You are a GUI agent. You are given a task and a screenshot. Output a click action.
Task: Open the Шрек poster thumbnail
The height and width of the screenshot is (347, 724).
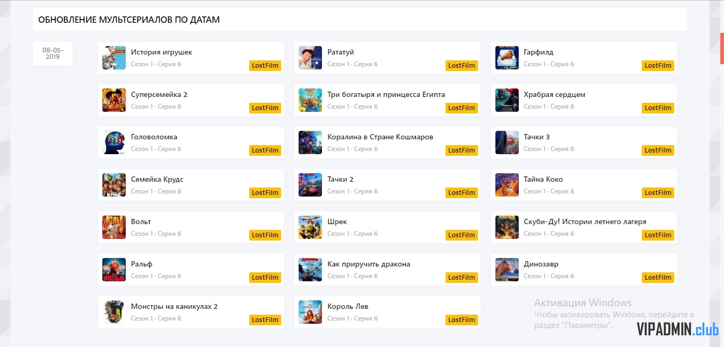coord(310,227)
